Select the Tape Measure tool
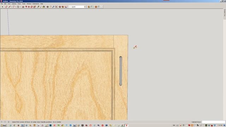This screenshot has width=226, height=127. (38, 7)
